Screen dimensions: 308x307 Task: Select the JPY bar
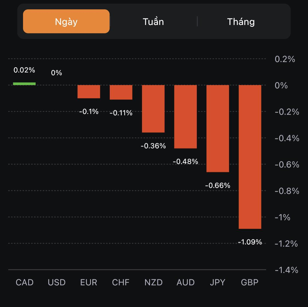[x=218, y=128]
